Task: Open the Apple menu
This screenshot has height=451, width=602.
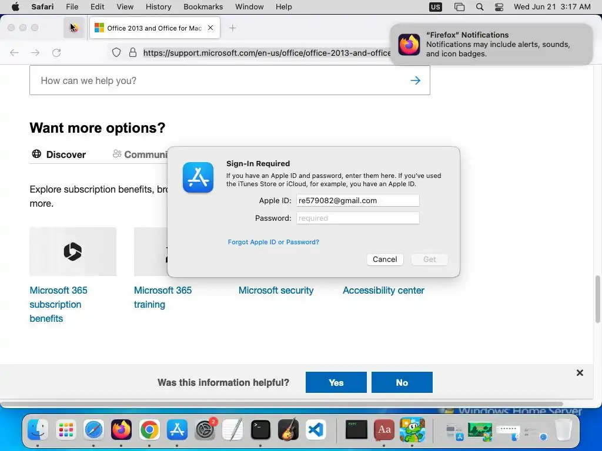Action: [x=15, y=6]
